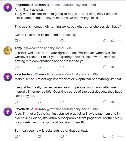Open more options on the first post
126x141 pixels.
120,41
